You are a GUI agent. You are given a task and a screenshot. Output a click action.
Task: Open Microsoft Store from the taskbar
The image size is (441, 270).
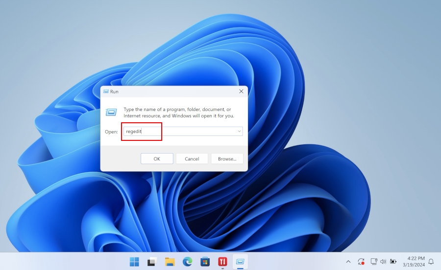click(x=205, y=262)
